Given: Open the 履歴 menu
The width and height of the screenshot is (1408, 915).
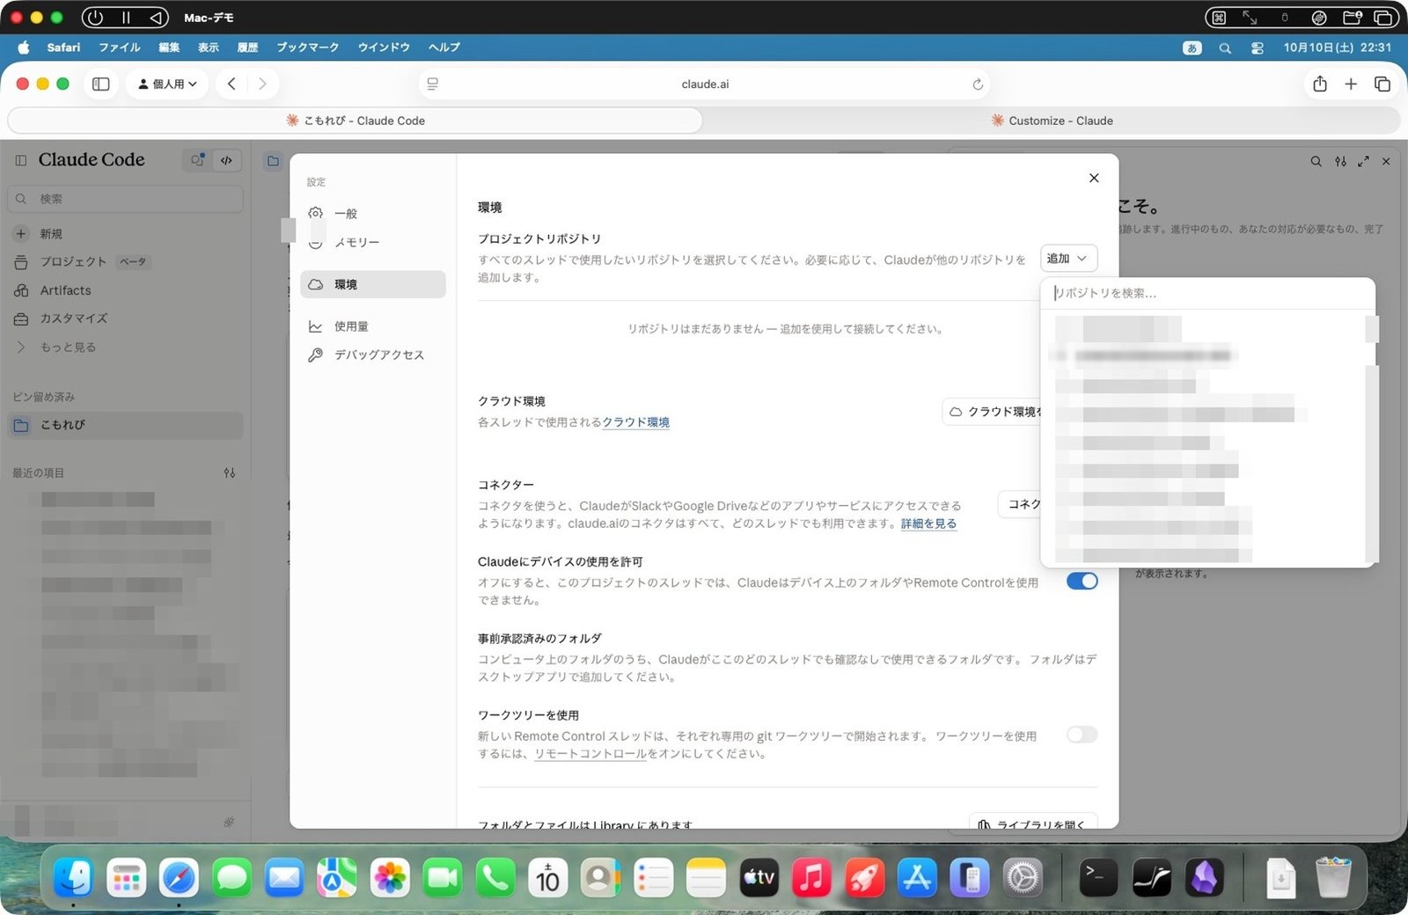Looking at the screenshot, I should click(x=247, y=48).
